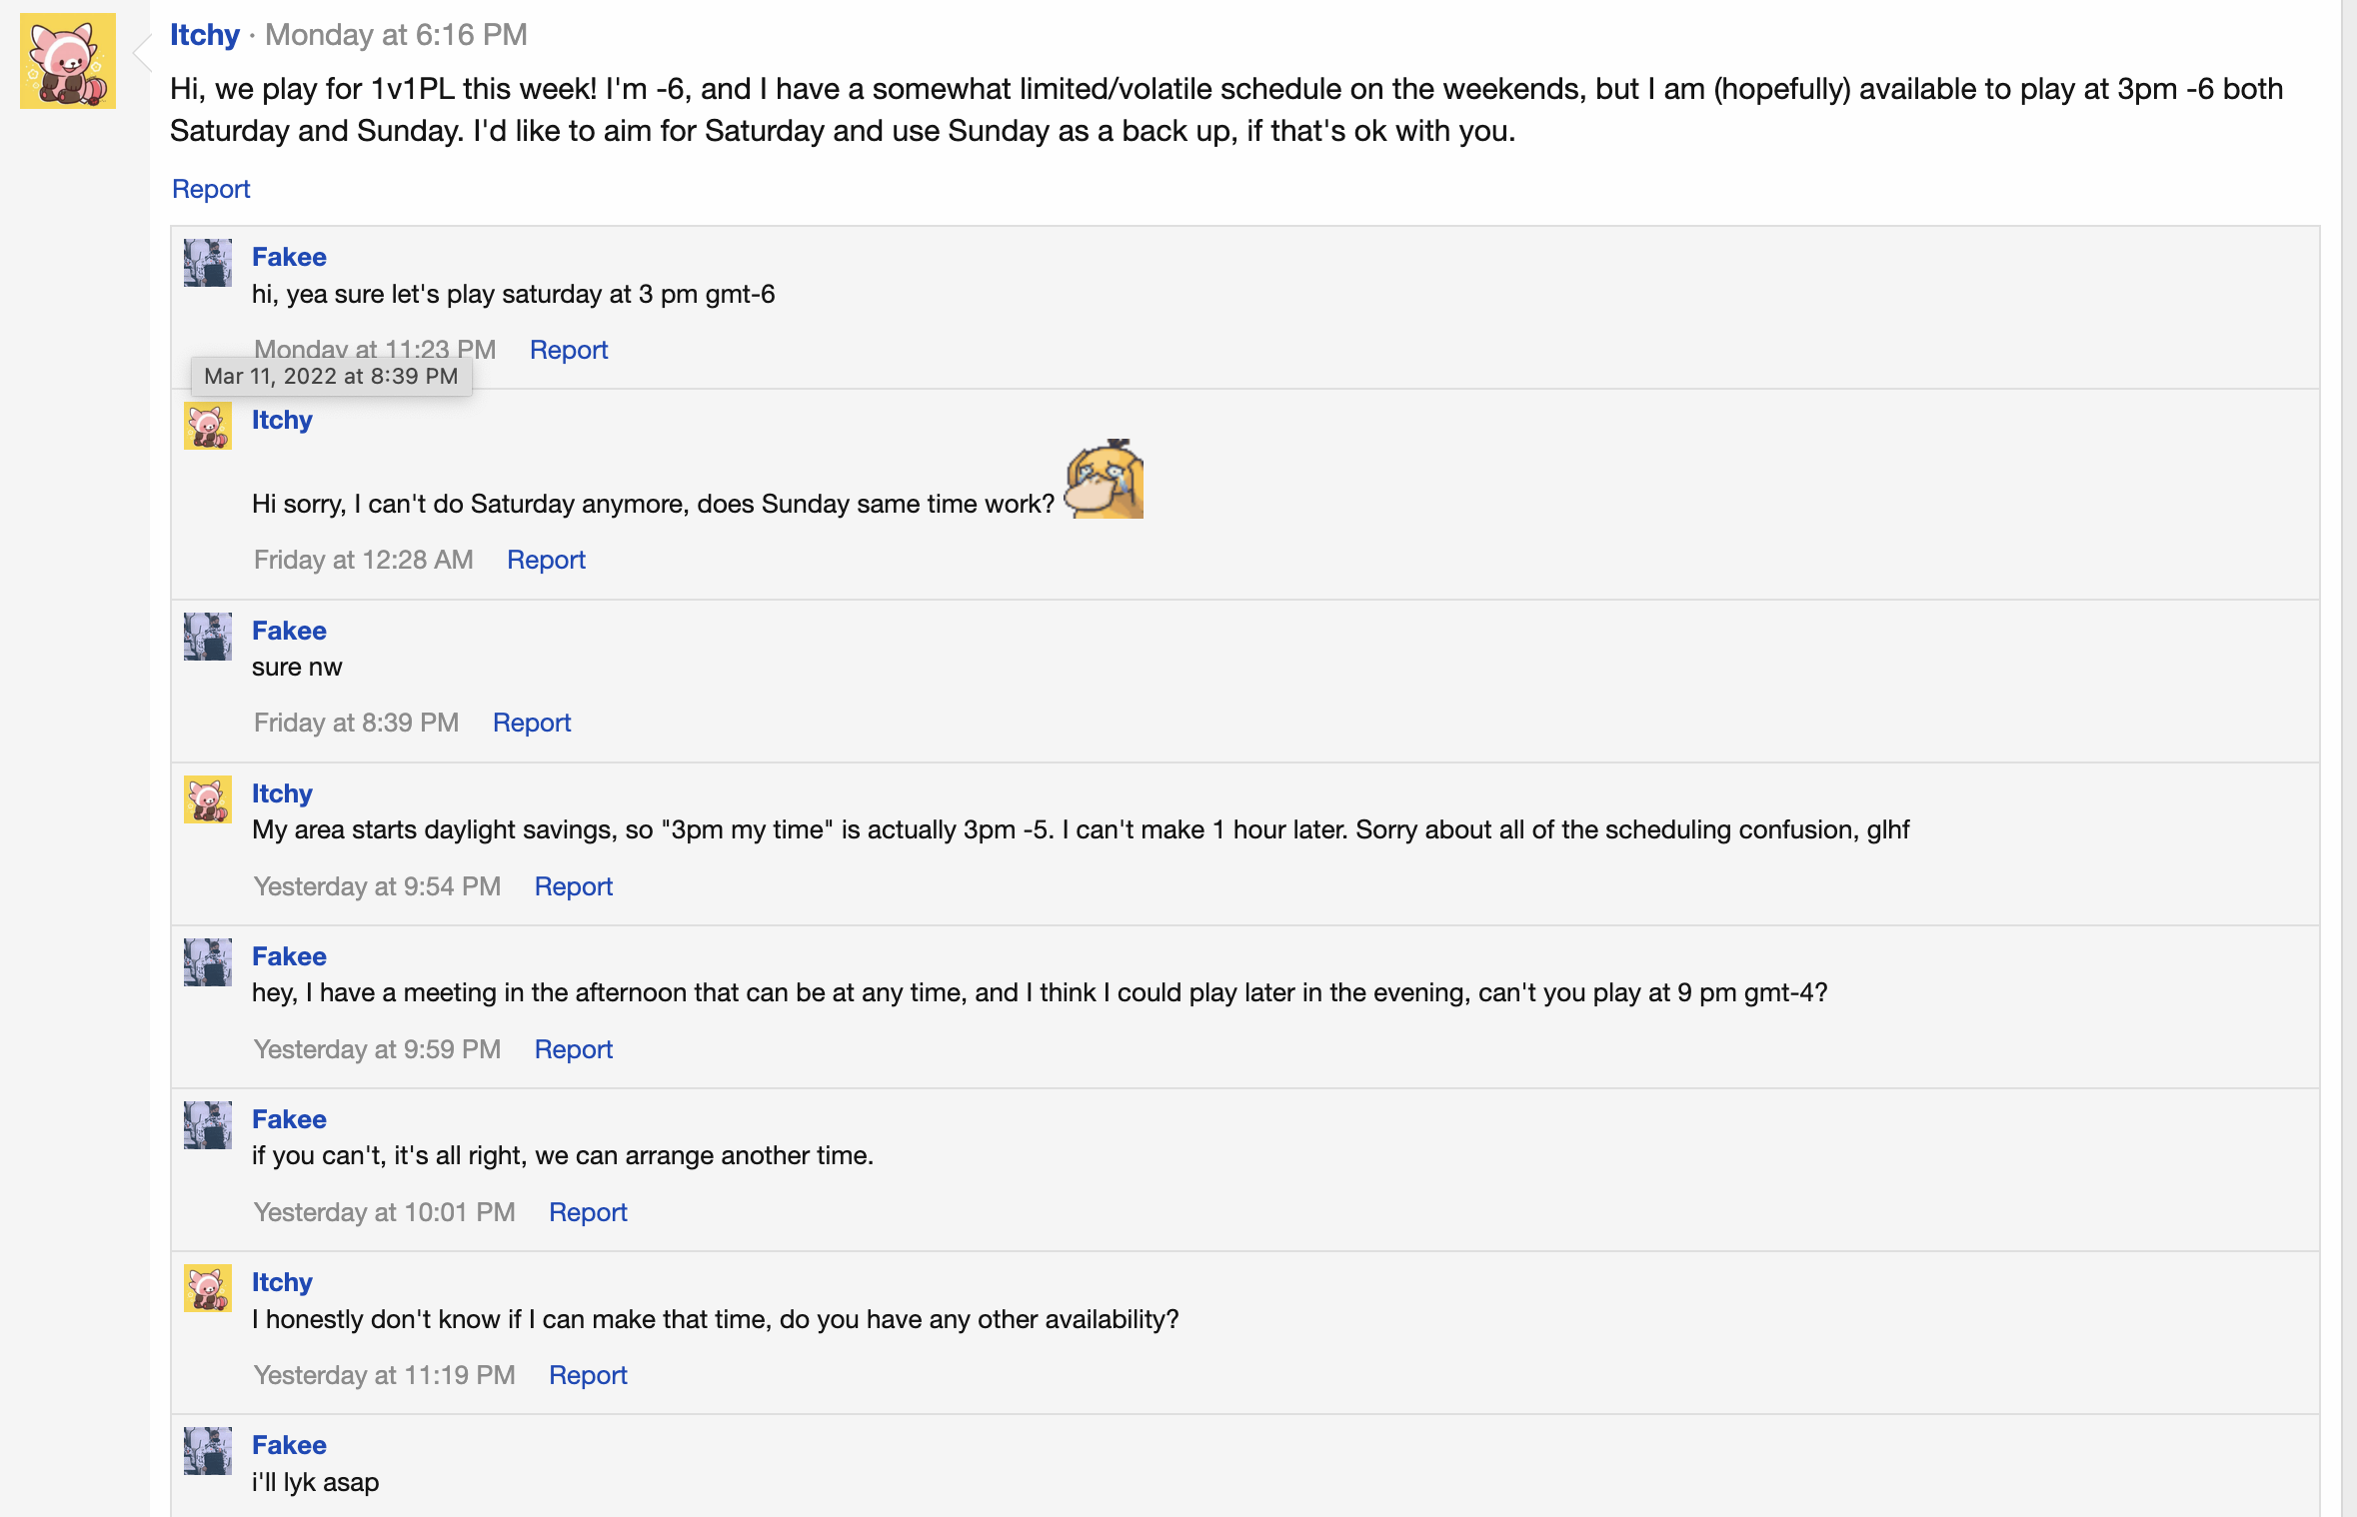Click Itchy's username on the availability question
Viewport: 2357px width, 1517px height.
[x=282, y=1282]
